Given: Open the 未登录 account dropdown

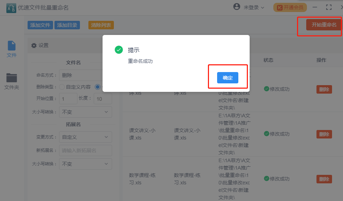Looking at the screenshot, I should (x=254, y=7).
